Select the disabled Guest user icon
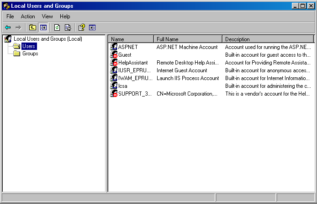Image resolution: width=317 pixels, height=204 pixels. (114, 54)
